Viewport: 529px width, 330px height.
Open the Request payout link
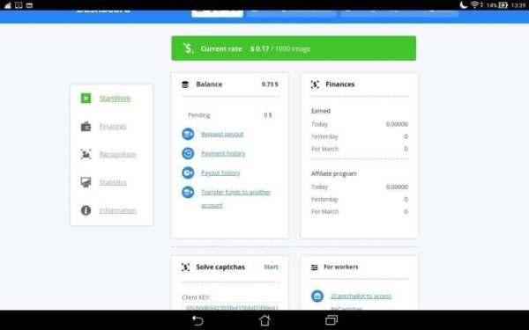pyautogui.click(x=222, y=134)
